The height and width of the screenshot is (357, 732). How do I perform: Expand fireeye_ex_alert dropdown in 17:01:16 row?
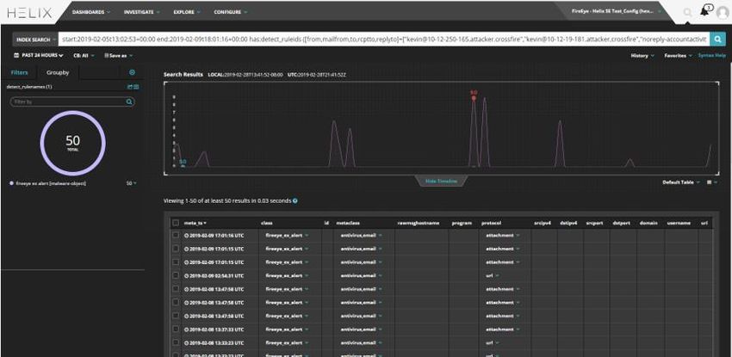pyautogui.click(x=307, y=236)
